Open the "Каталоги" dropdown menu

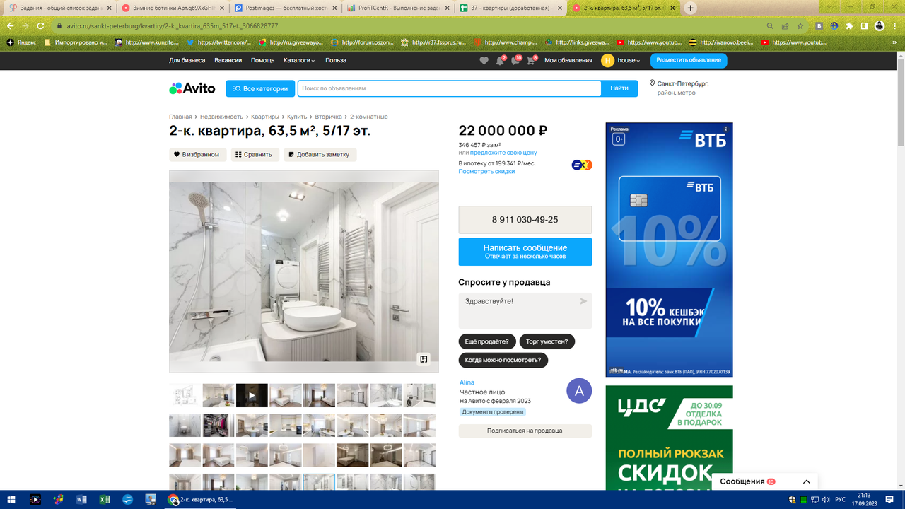click(x=300, y=61)
